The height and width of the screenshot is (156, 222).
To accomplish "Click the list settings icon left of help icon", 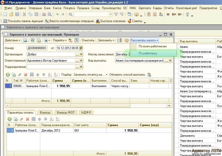I will (119, 40).
